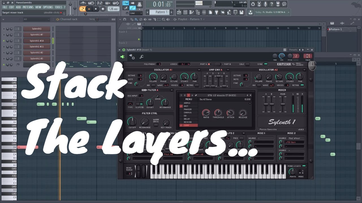Screen dimensions: 362x203
Task: Toggle countdown before recording icon
Action: tap(99, 3)
